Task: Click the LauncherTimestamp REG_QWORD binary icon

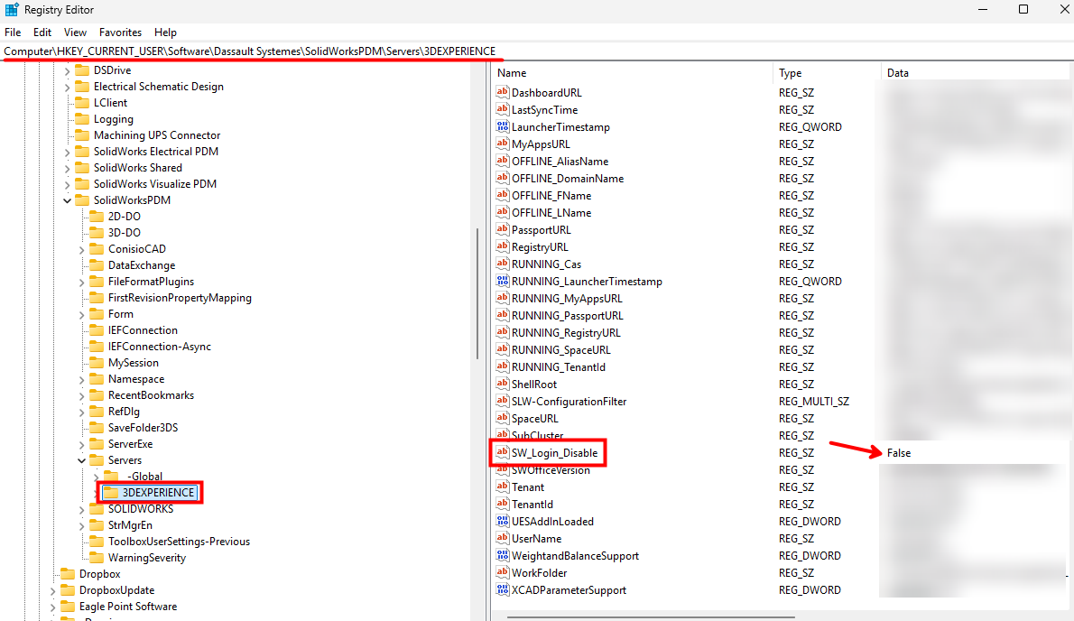Action: coord(503,126)
